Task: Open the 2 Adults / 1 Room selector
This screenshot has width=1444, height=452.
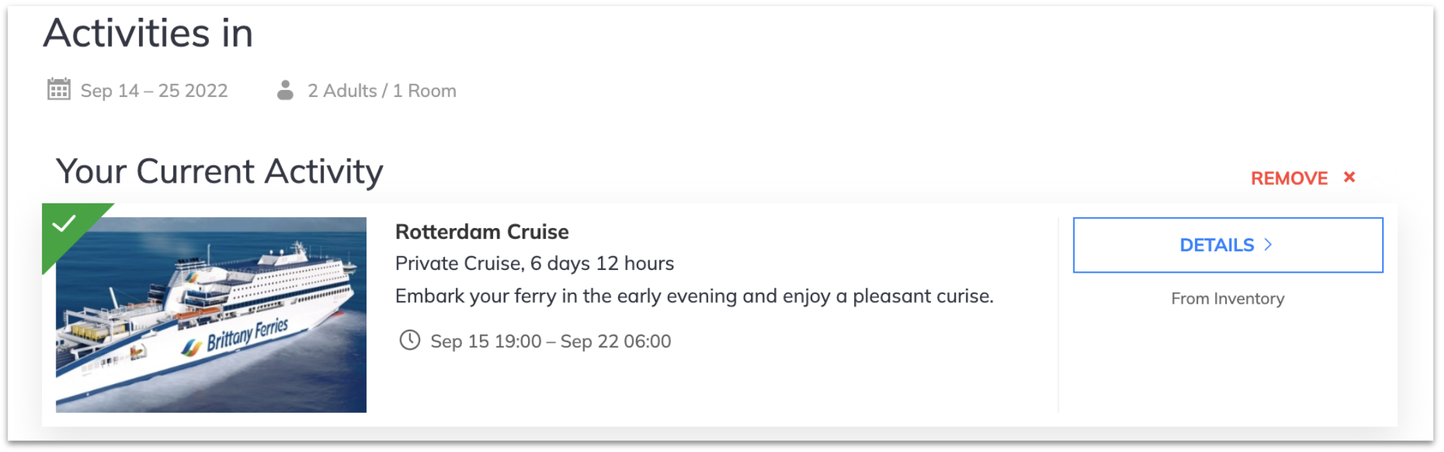Action: pyautogui.click(x=382, y=91)
